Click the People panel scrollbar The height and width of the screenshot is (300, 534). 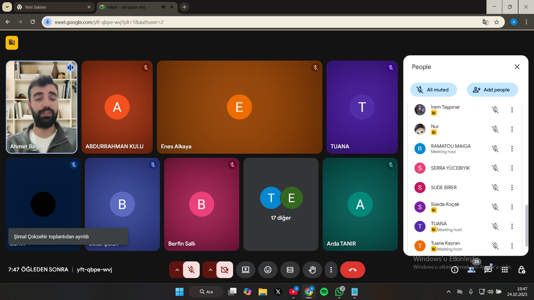527,225
